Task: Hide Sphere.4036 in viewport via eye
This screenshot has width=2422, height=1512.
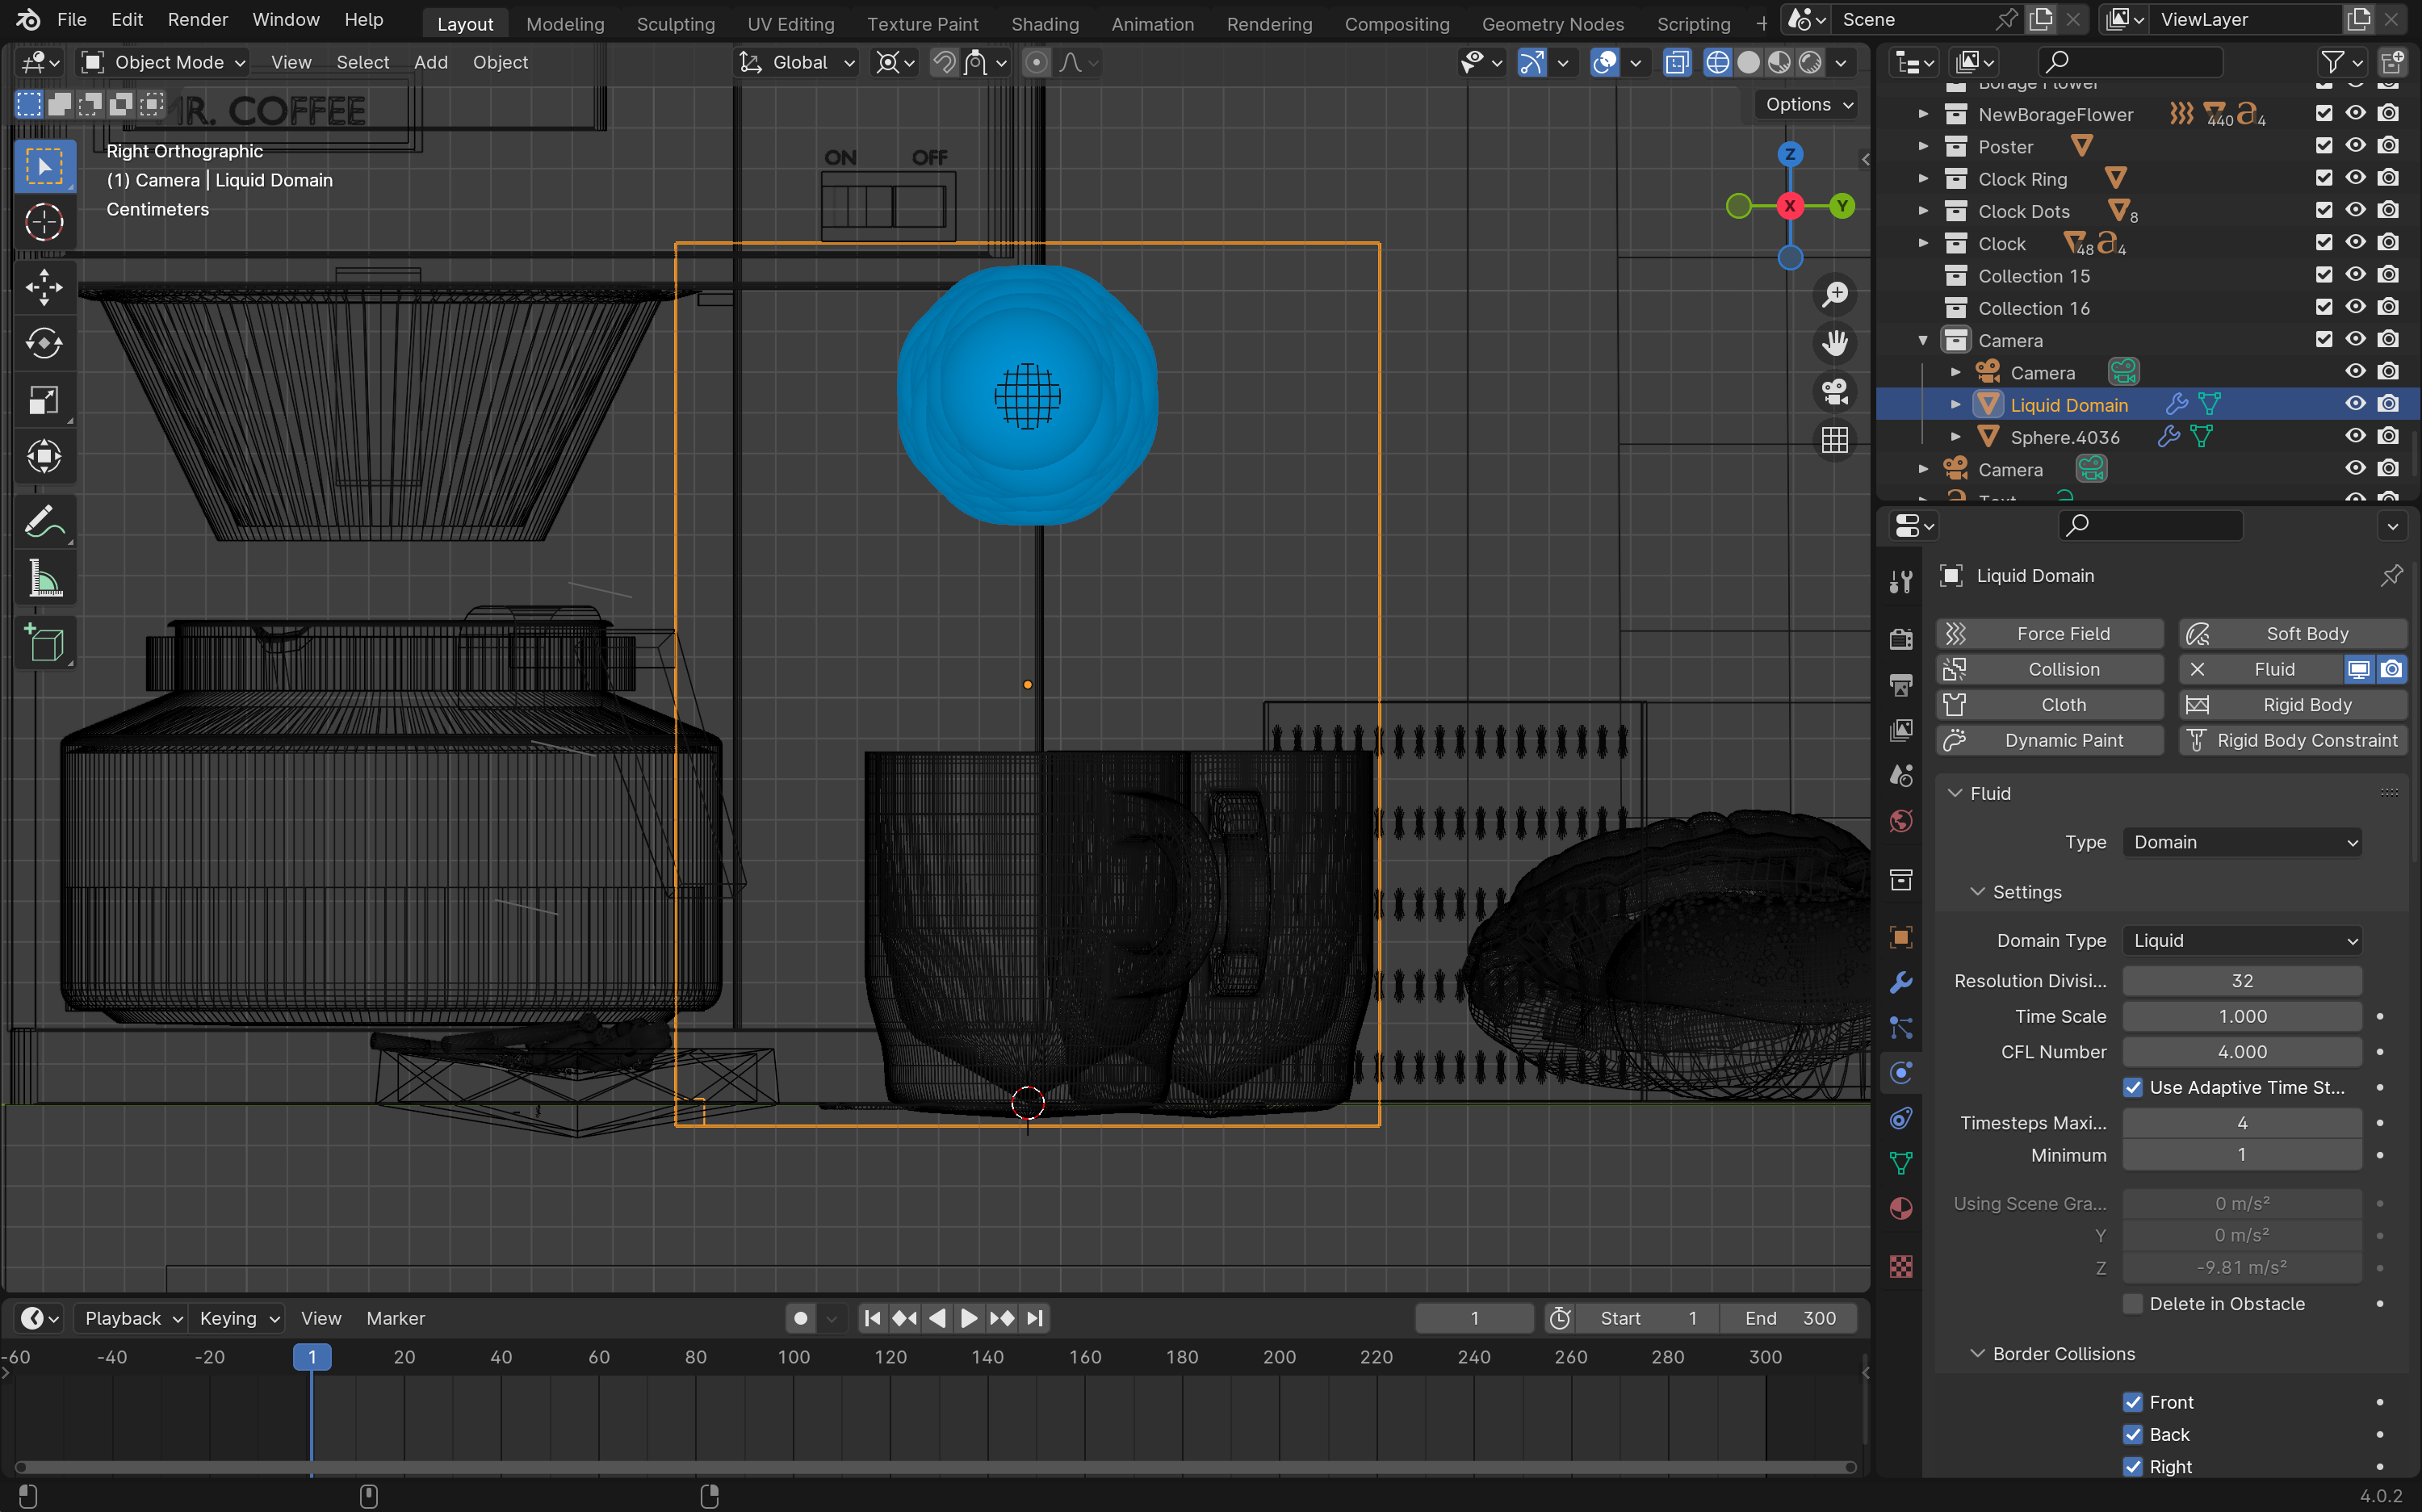Action: 2355,436
